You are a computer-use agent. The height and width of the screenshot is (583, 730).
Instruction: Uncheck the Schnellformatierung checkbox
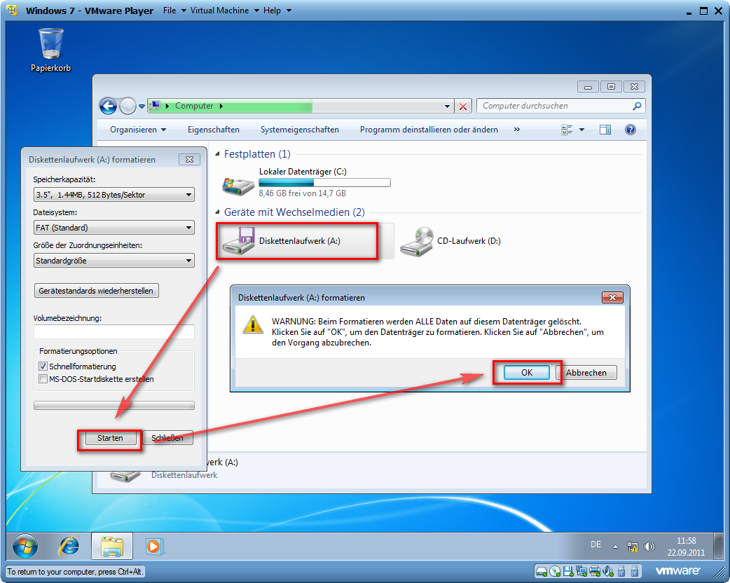[x=43, y=366]
